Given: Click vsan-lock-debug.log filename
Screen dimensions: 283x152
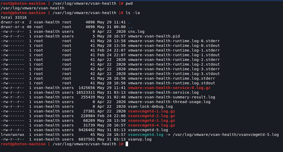Looking at the screenshot, I should (x=150, y=106).
